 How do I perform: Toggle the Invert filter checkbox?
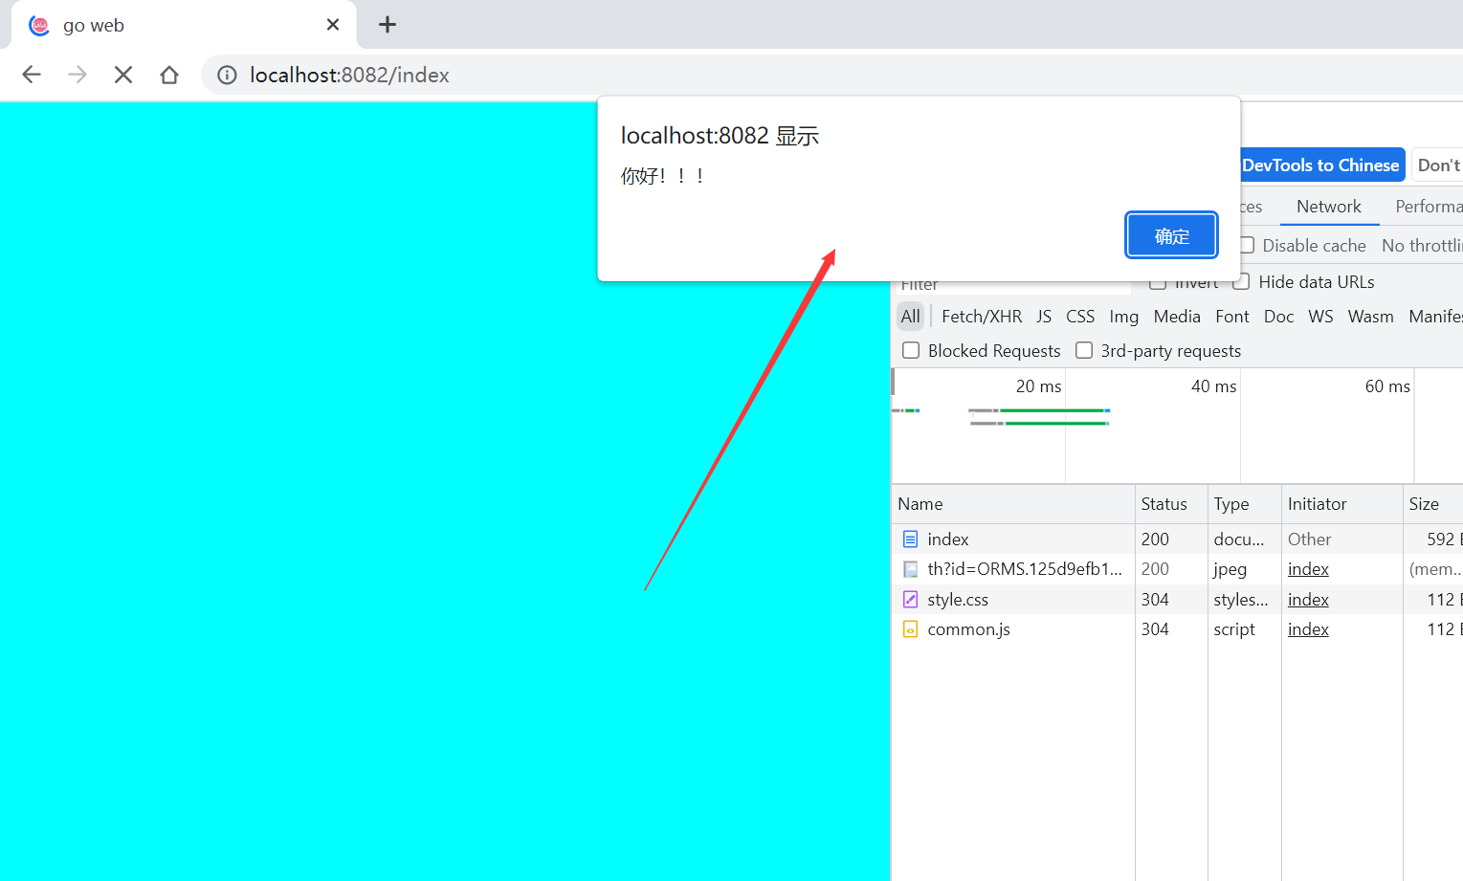coord(1158,283)
